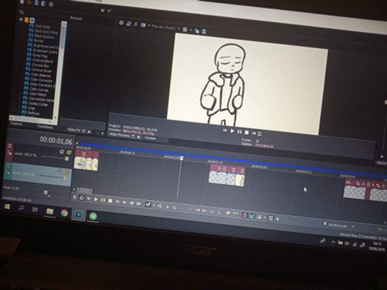The height and width of the screenshot is (290, 387).
Task: Adjust the first track Level slider
Action: tap(54, 158)
